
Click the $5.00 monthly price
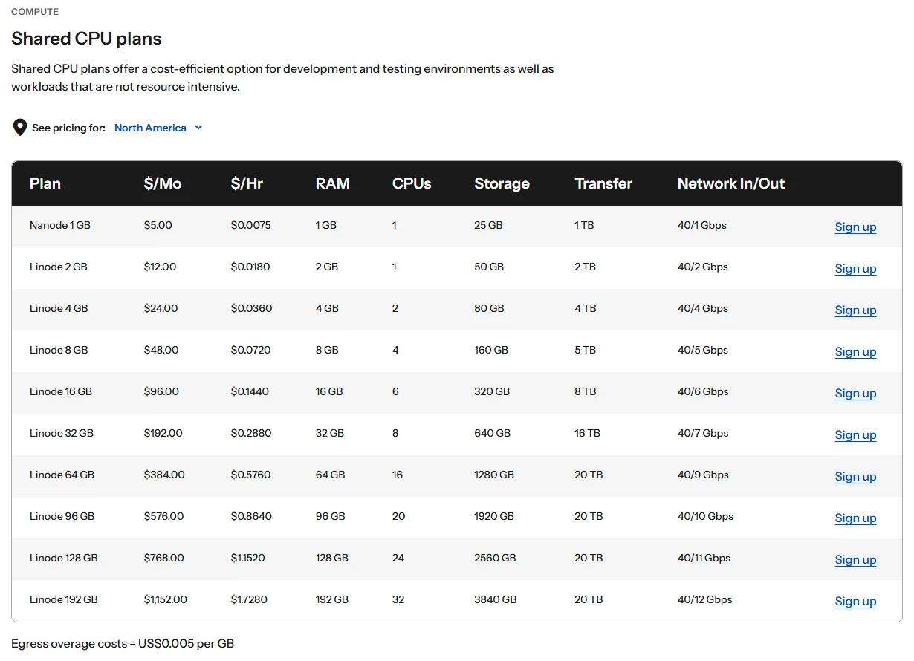158,225
